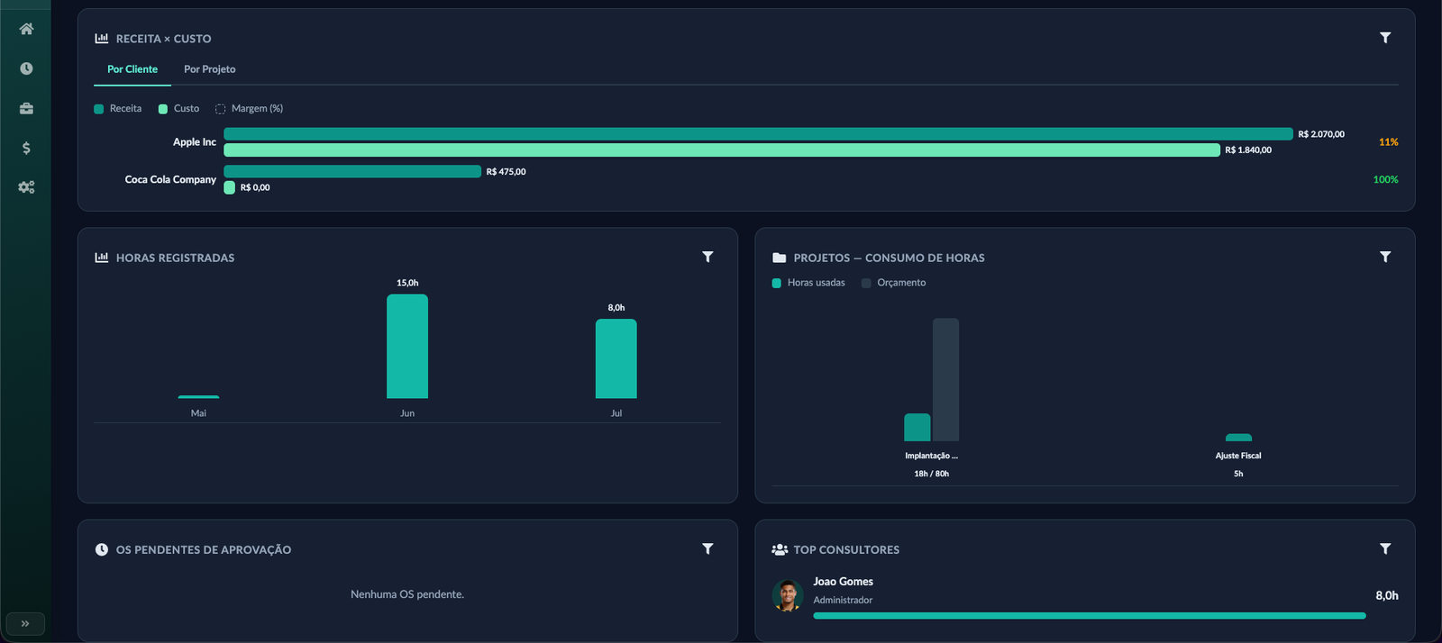The width and height of the screenshot is (1442, 643).
Task: Open the gears settings icon in sidebar
Action: tap(26, 187)
